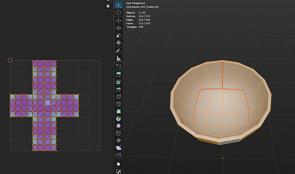Pick the Inset Faces tool
Viewport: 295px width, 174px height.
[118, 82]
